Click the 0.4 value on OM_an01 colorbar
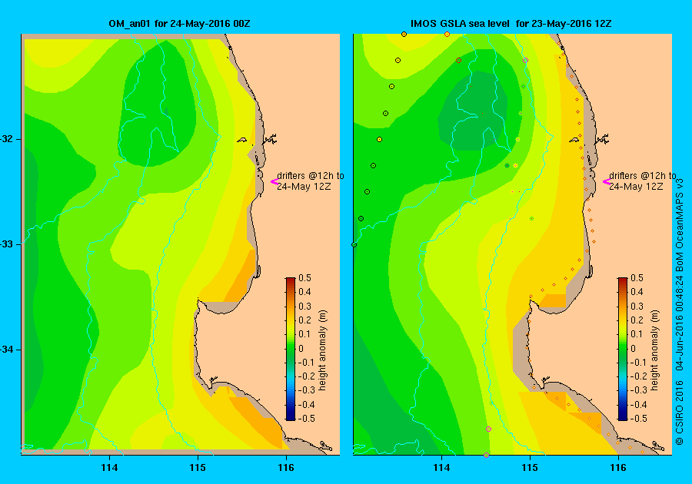Screen dimensions: 692x484 click(305, 292)
